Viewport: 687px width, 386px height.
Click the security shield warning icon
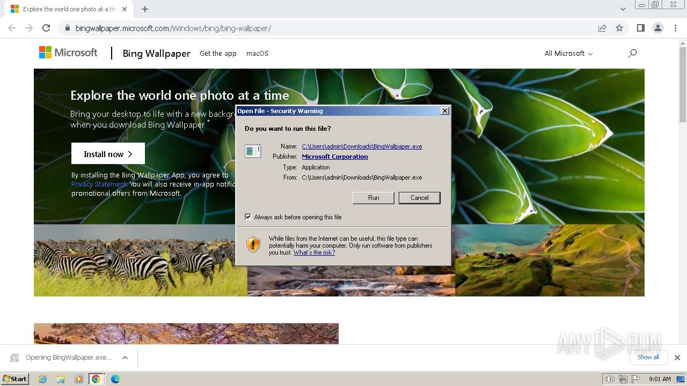[253, 245]
